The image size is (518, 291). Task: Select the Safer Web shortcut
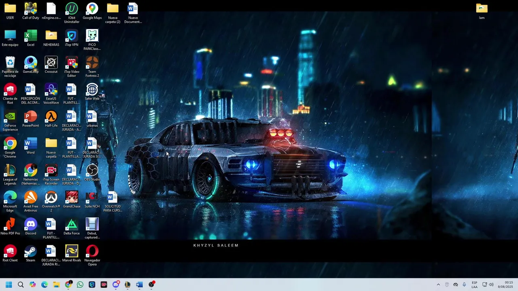(92, 92)
